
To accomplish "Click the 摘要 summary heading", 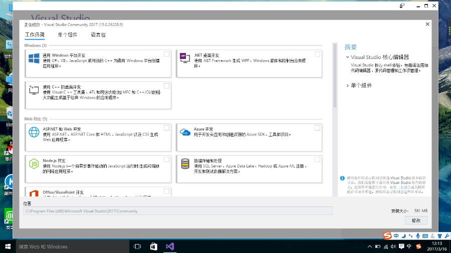I will (350, 47).
